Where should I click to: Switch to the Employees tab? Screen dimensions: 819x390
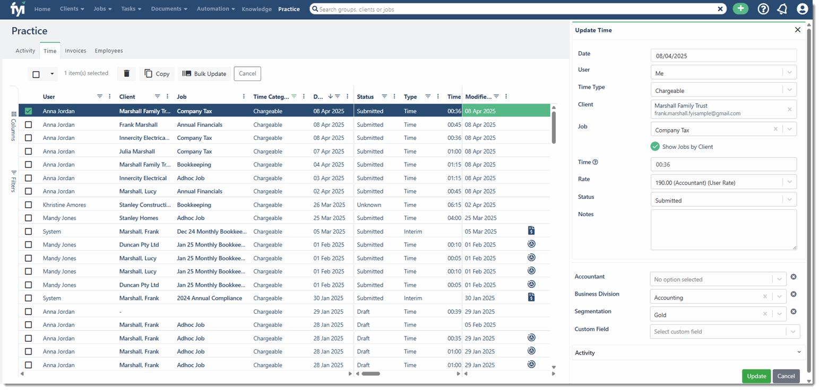pos(109,51)
